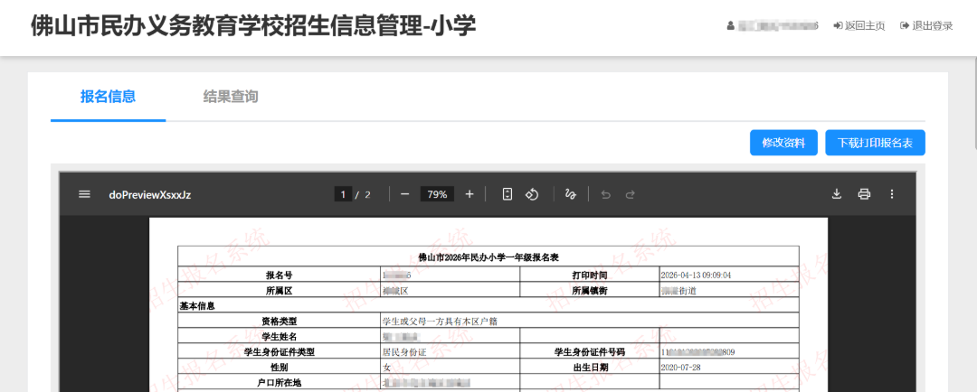This screenshot has height=392, width=977.
Task: Click the 79% zoom level field
Action: click(x=437, y=194)
